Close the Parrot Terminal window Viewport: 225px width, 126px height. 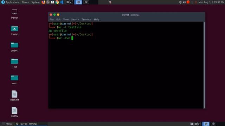51,15
